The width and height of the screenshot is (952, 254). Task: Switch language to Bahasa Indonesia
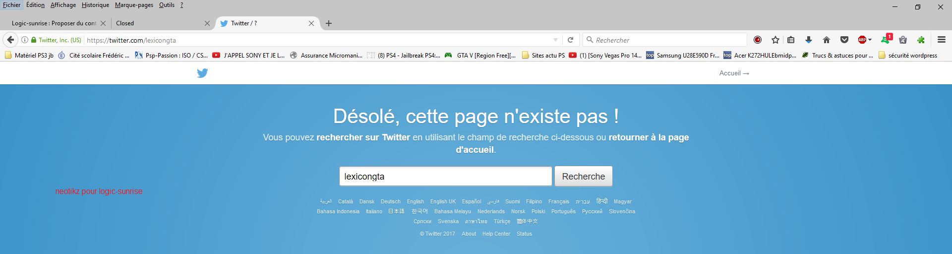click(x=338, y=211)
